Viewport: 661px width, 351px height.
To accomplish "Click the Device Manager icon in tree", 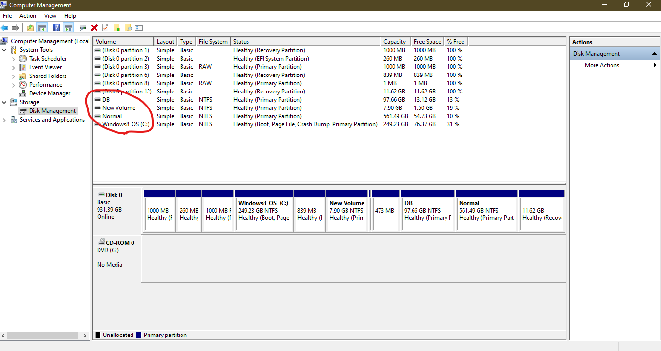I will (x=23, y=93).
